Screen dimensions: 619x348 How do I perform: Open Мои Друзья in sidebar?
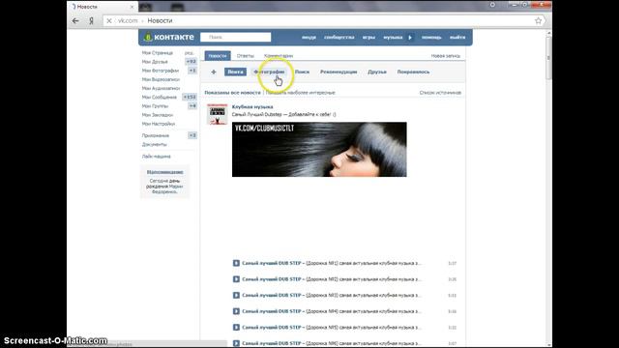pos(155,62)
